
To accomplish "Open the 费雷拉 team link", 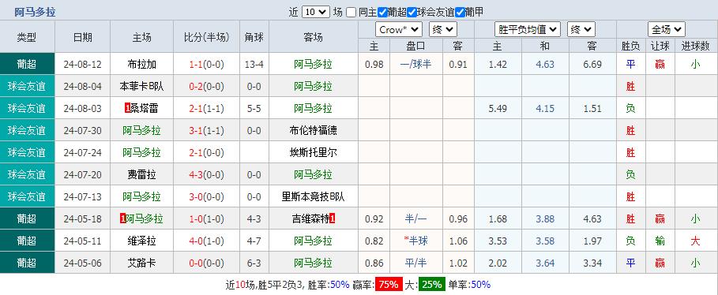I will coord(142,174).
